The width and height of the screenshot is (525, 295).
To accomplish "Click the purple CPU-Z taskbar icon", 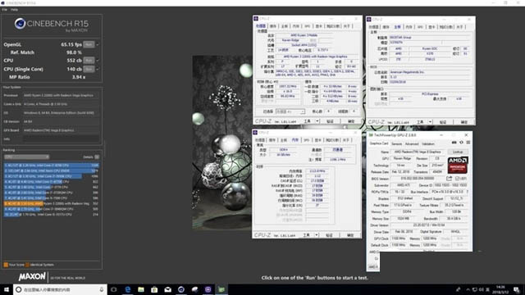I will click(208, 289).
